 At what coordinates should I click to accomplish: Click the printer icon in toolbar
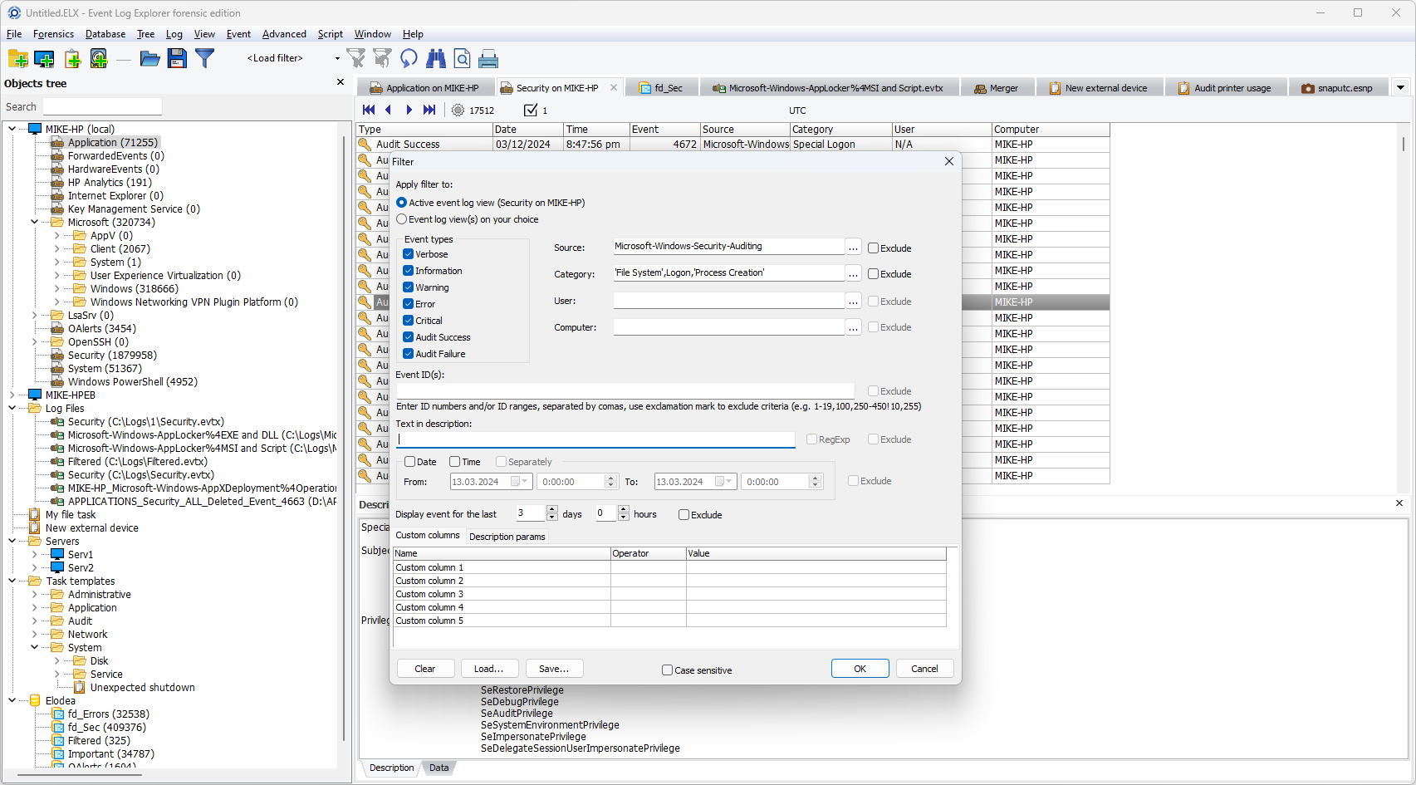tap(488, 59)
